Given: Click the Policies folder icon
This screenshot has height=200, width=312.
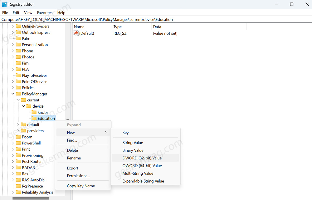Looking at the screenshot, I should [x=18, y=88].
